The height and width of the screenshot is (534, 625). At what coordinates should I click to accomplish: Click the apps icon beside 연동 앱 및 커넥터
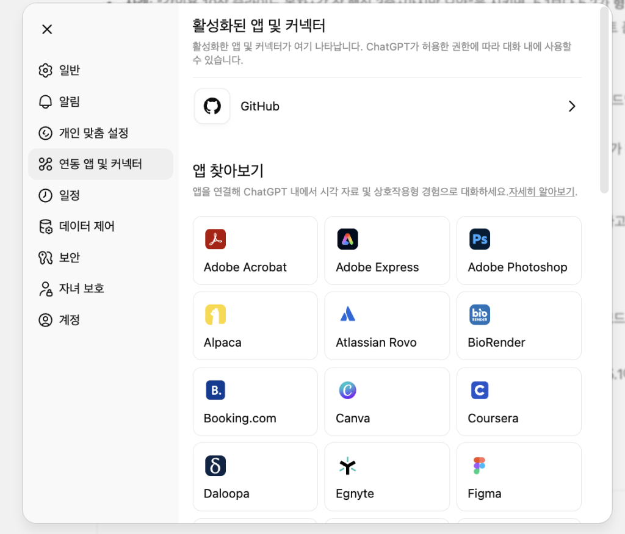[45, 164]
